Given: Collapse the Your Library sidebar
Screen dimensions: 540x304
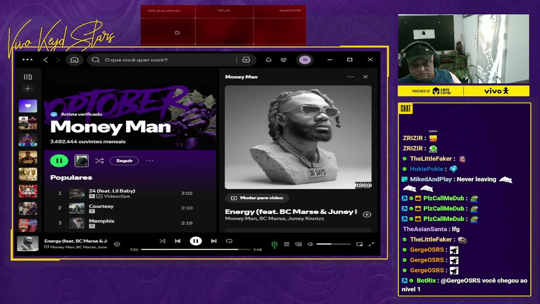Looking at the screenshot, I should click(x=28, y=77).
